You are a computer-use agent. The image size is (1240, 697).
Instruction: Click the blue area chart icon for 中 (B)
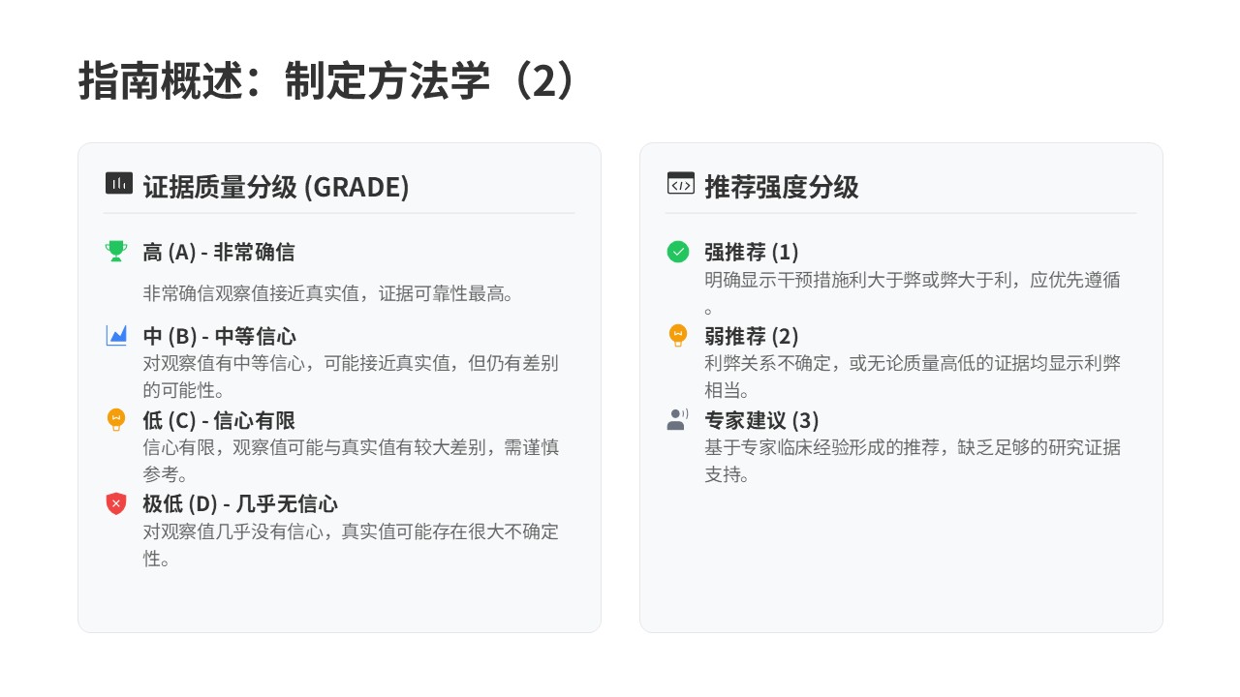116,336
